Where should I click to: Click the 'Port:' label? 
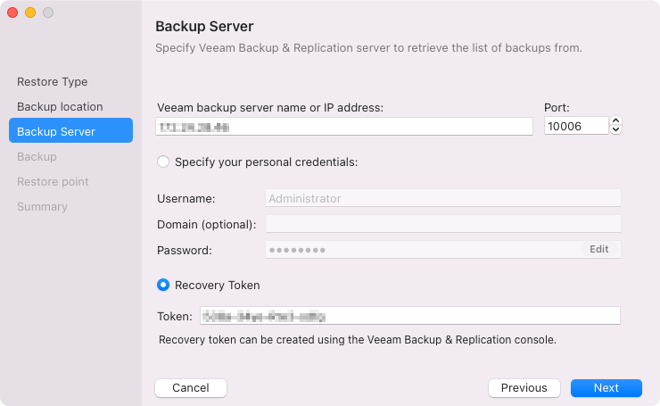557,108
